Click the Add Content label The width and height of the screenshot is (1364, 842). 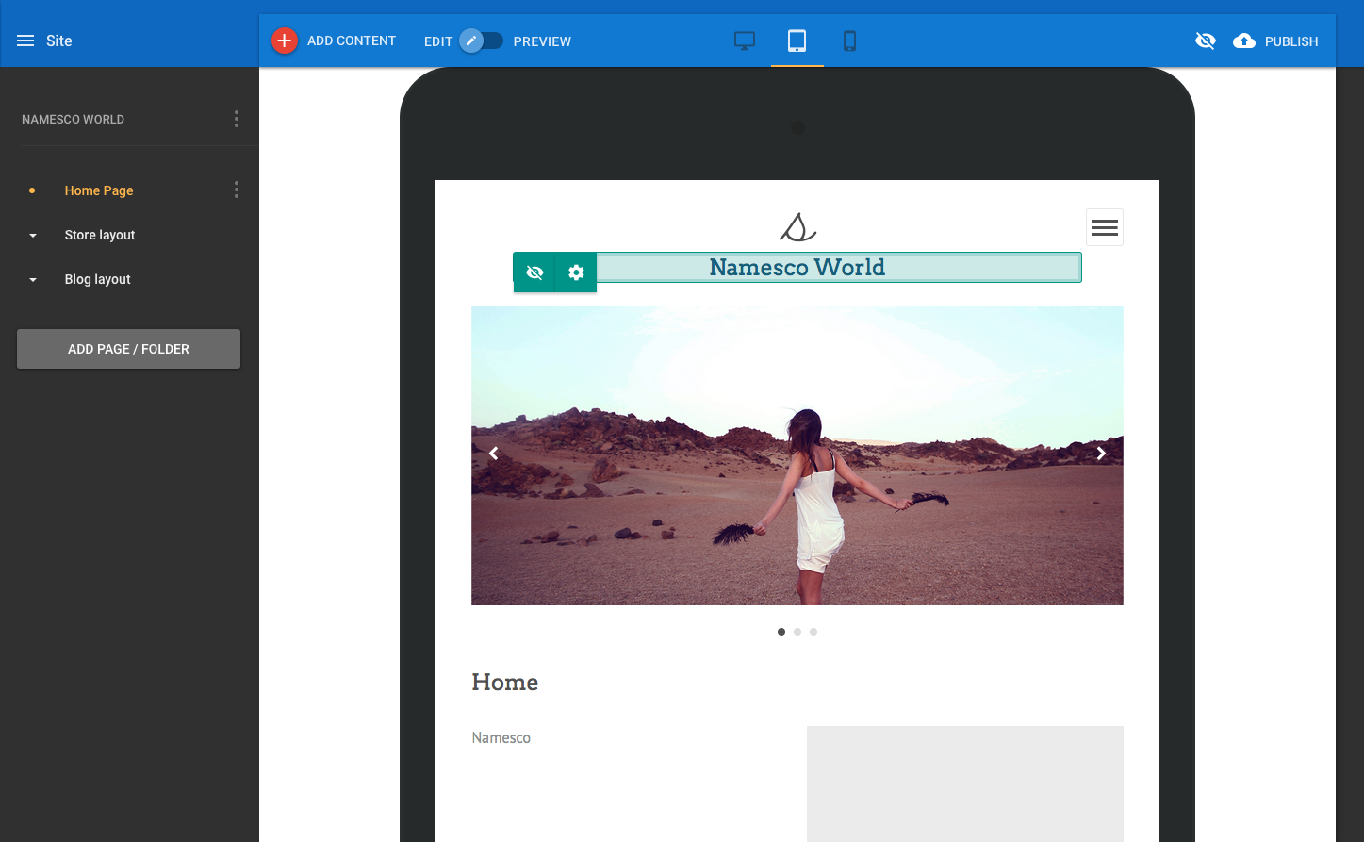click(x=352, y=41)
